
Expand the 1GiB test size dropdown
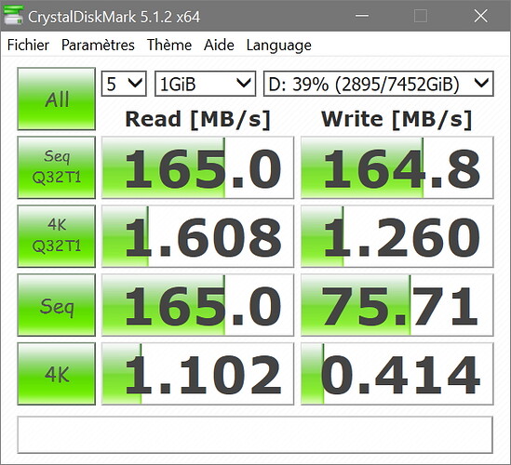[205, 84]
